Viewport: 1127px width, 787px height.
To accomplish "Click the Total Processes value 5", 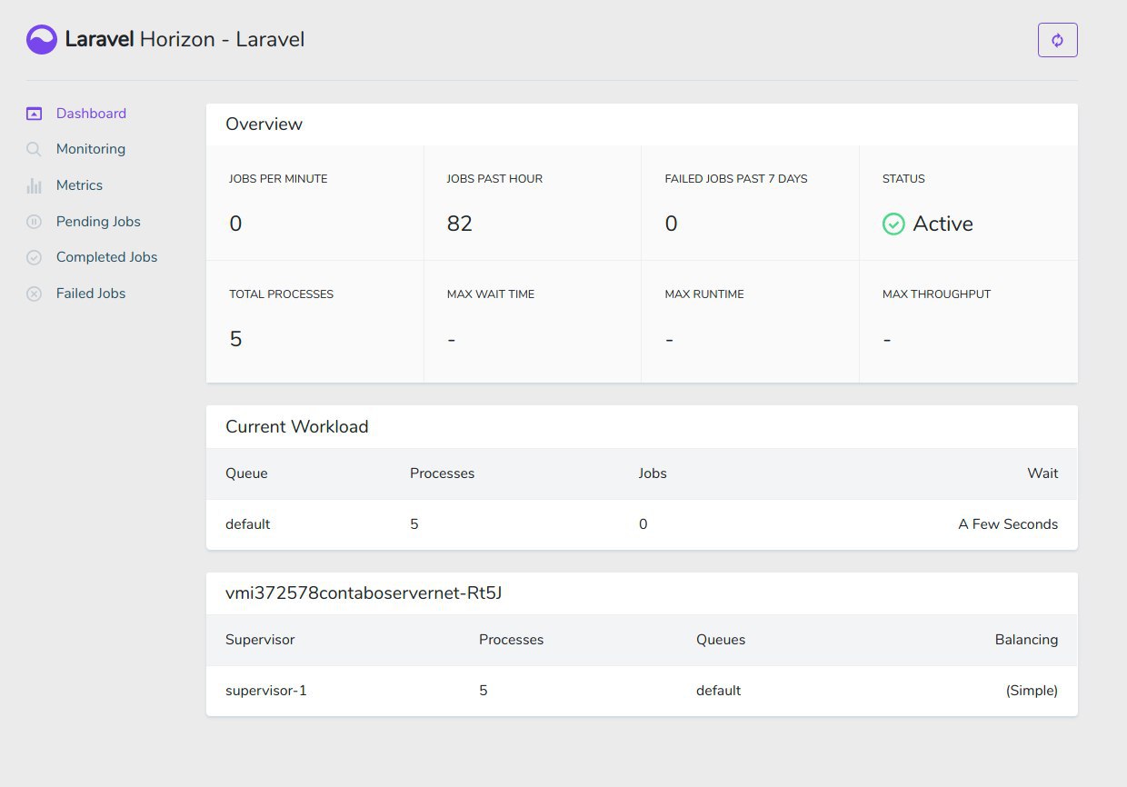I will [x=235, y=339].
